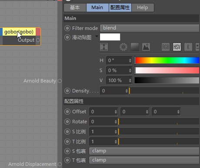Select the 配置属性 tab
The width and height of the screenshot is (200, 168).
tap(120, 7)
